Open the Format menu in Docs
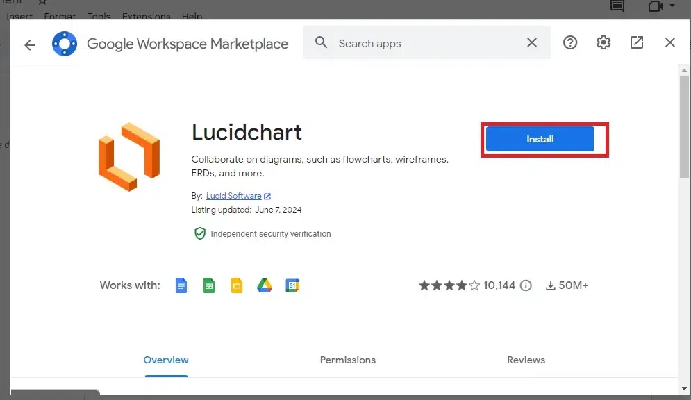This screenshot has height=400, width=691. click(60, 16)
